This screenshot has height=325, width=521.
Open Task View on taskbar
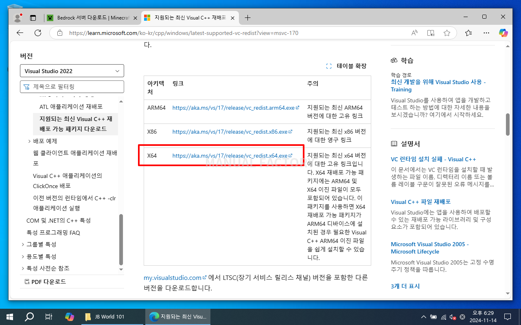pos(48,317)
